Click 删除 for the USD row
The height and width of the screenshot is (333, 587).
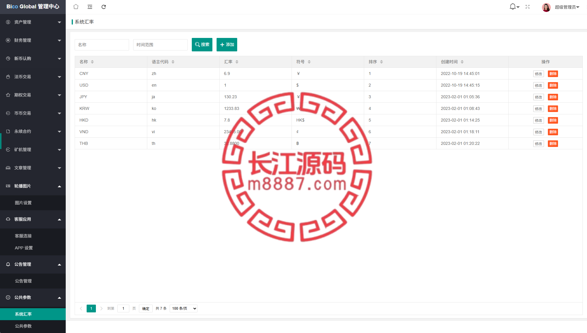[x=553, y=85]
